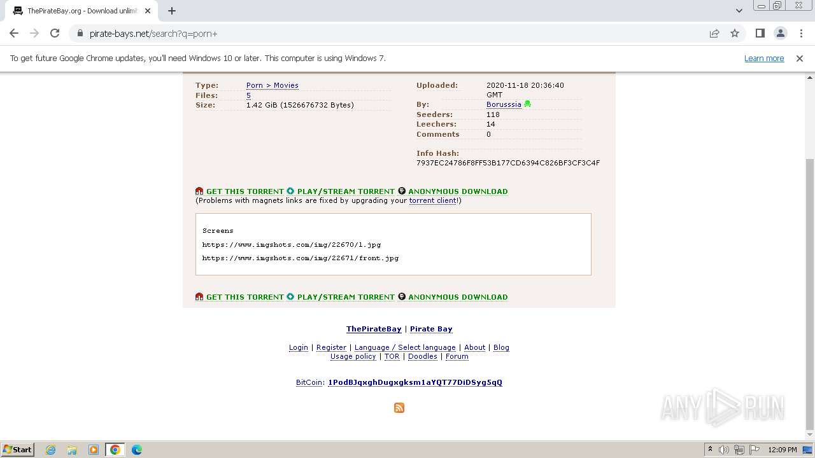Open Microsoft Edge from taskbar
The image size is (815, 458).
(137, 450)
